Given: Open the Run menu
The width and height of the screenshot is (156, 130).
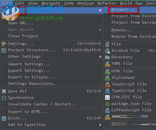Looking at the screenshot, I should 139,3.
